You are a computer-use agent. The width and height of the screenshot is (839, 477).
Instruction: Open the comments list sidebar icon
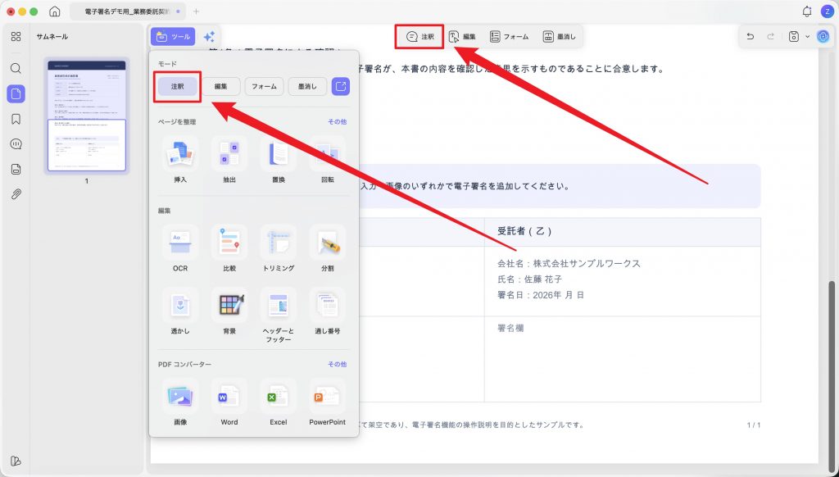(16, 144)
